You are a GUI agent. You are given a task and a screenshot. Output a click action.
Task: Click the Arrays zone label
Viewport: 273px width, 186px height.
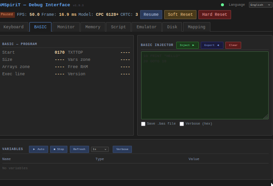click(16, 67)
